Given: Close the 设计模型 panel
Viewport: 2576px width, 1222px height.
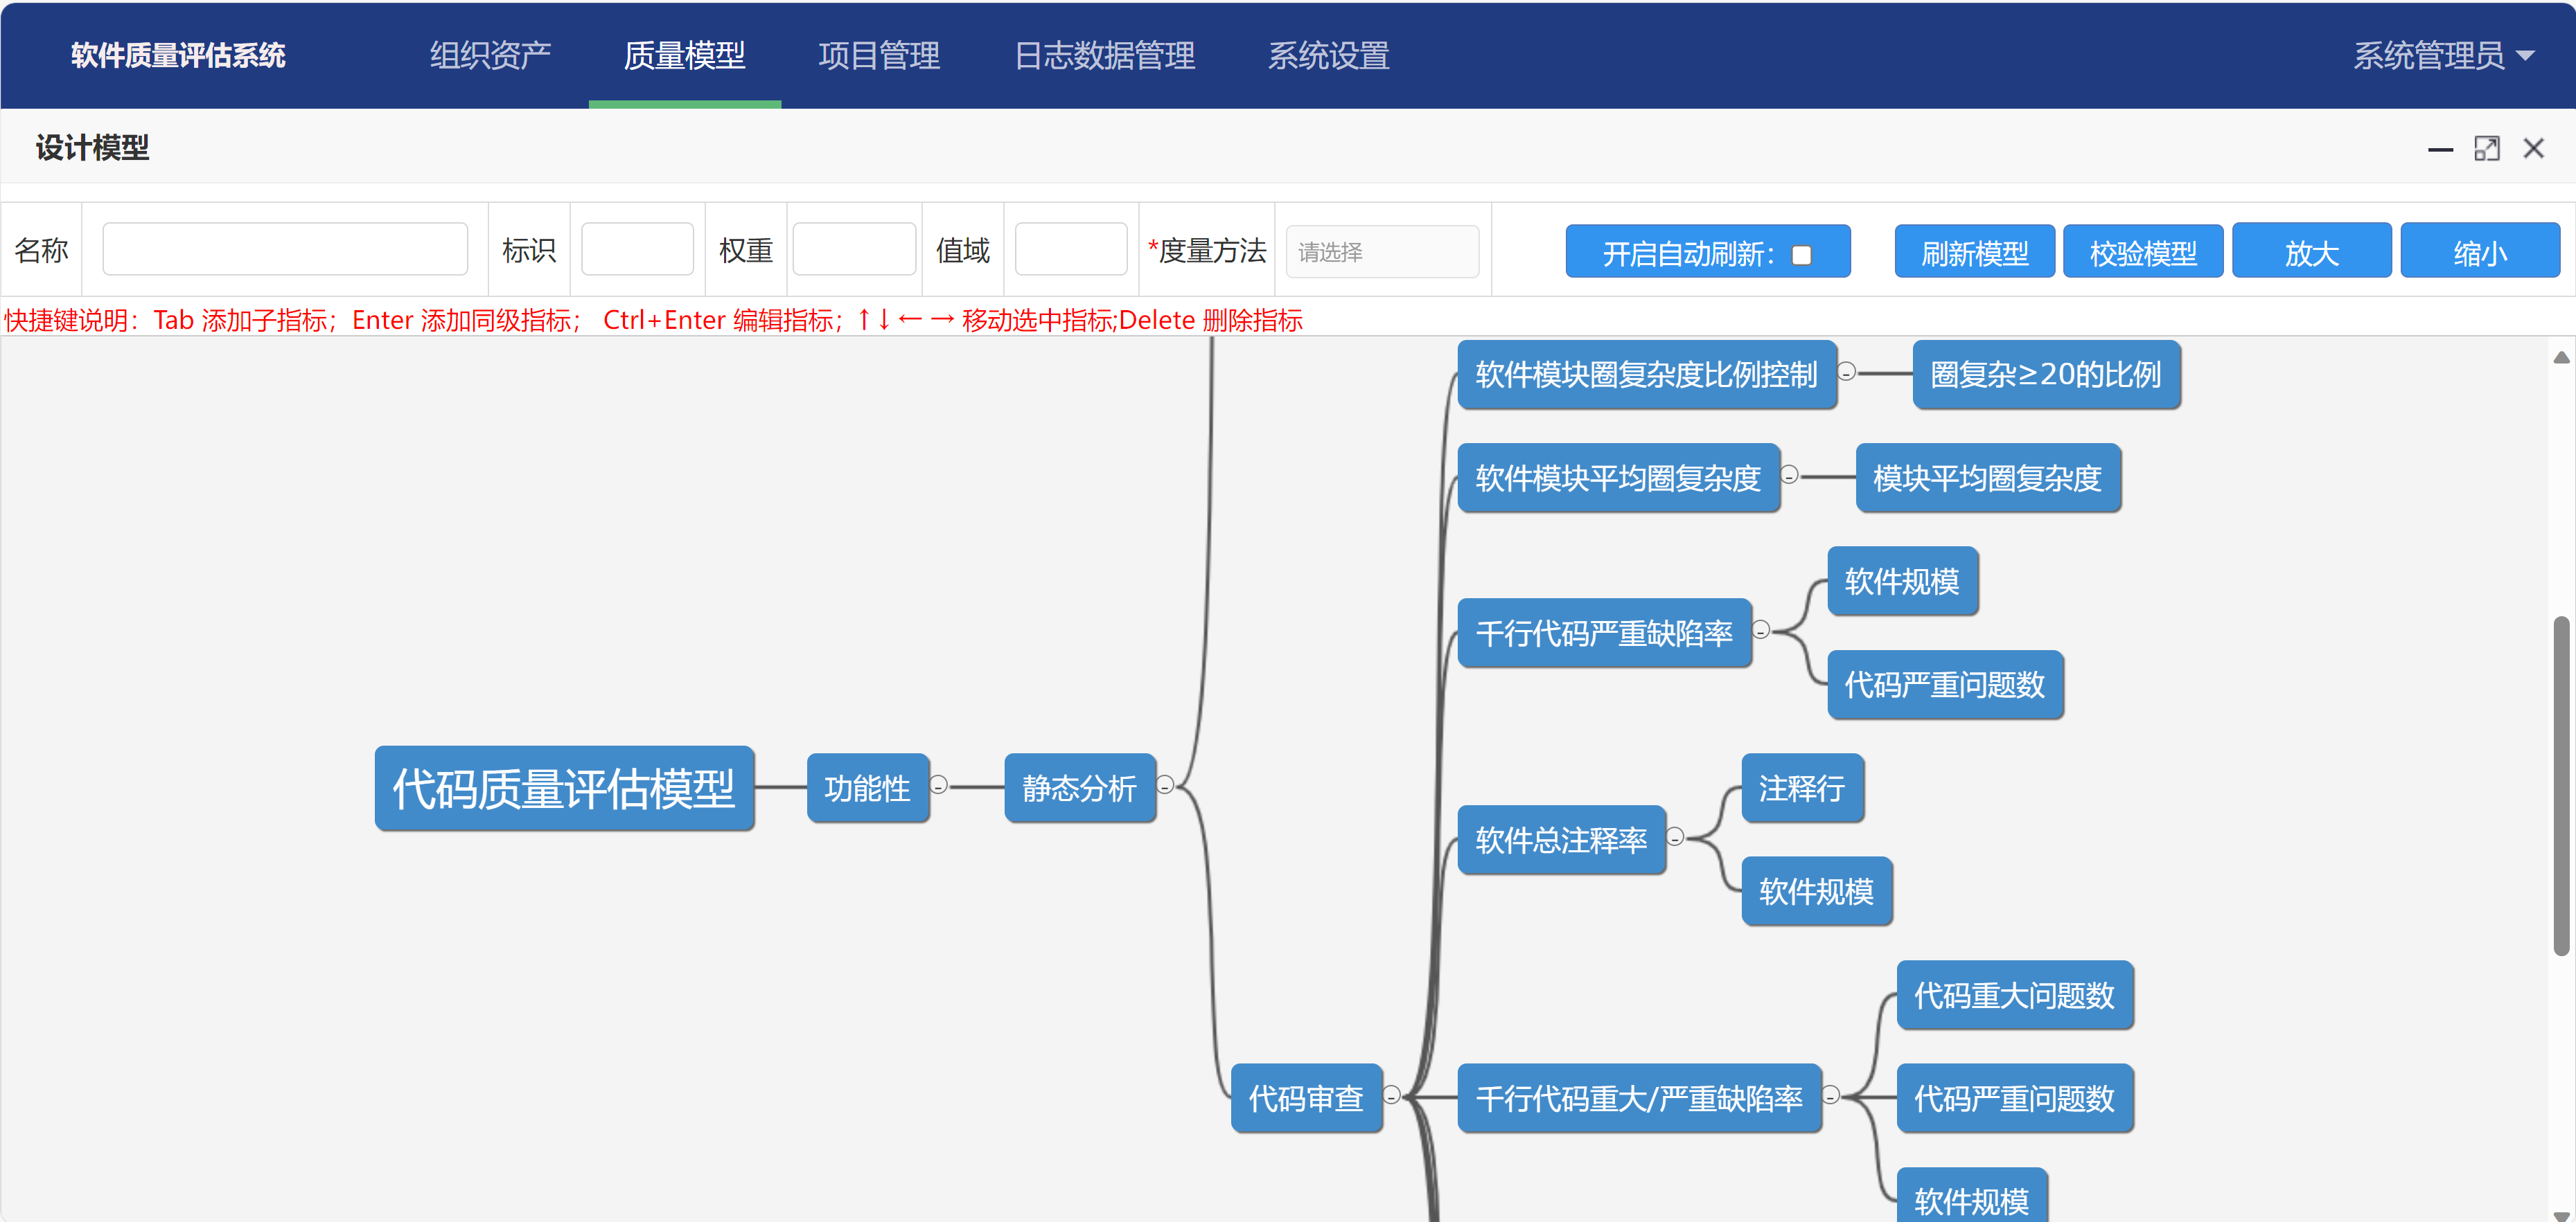Looking at the screenshot, I should [2533, 149].
